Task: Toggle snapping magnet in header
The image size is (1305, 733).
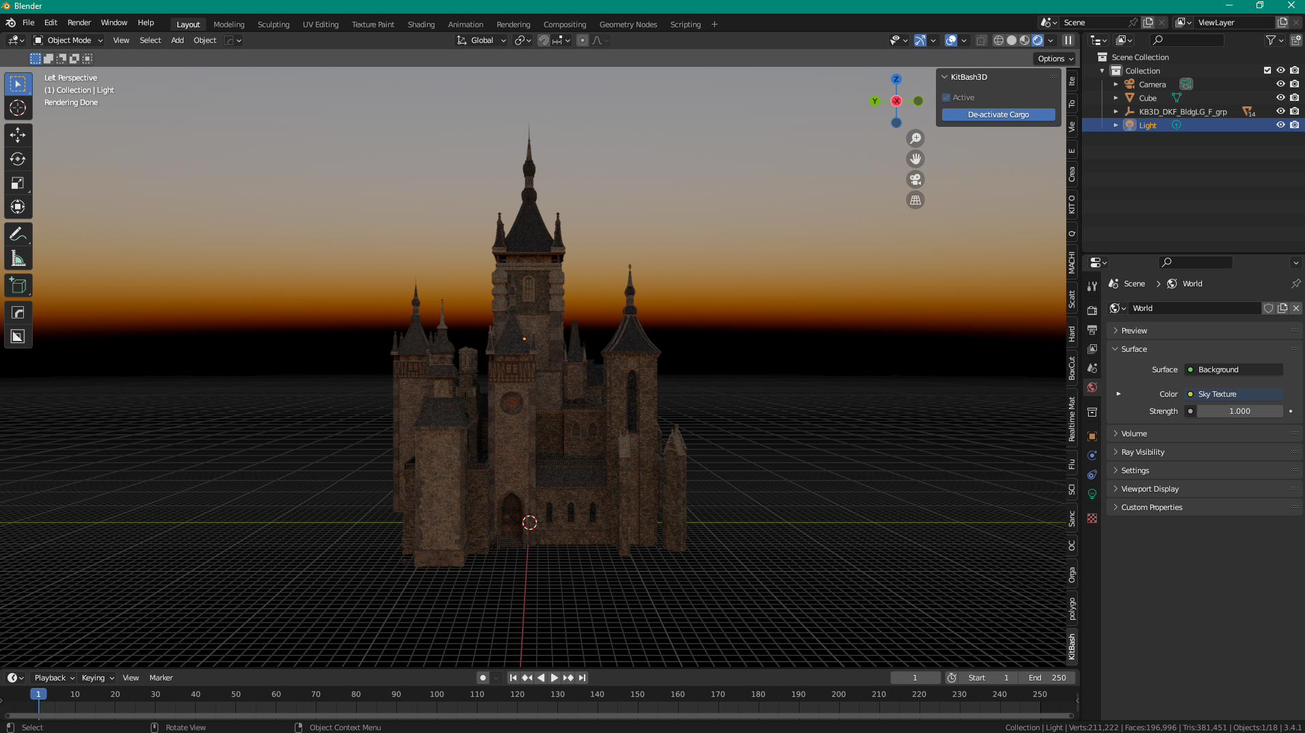Action: pos(543,40)
